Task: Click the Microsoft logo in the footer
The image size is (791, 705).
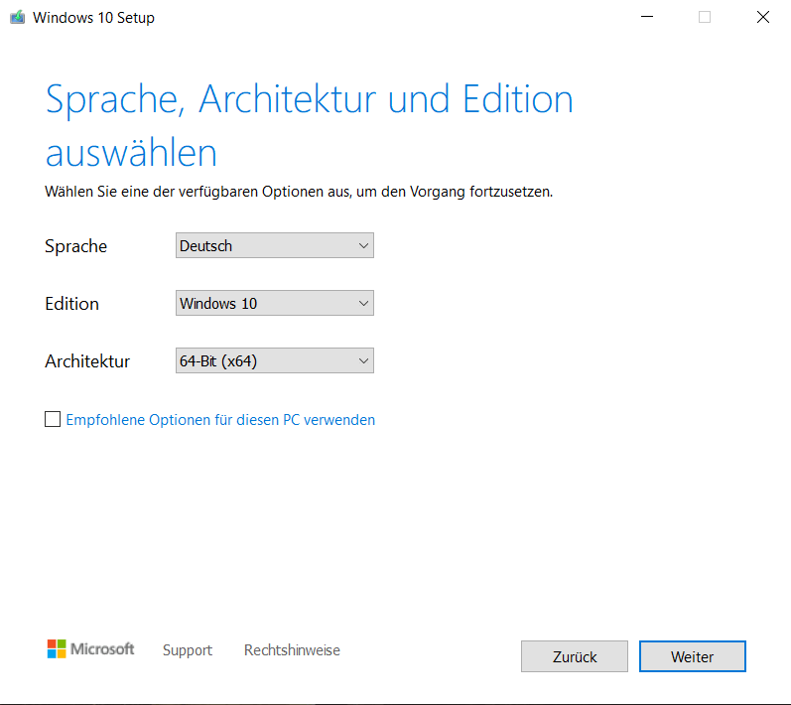Action: (90, 649)
